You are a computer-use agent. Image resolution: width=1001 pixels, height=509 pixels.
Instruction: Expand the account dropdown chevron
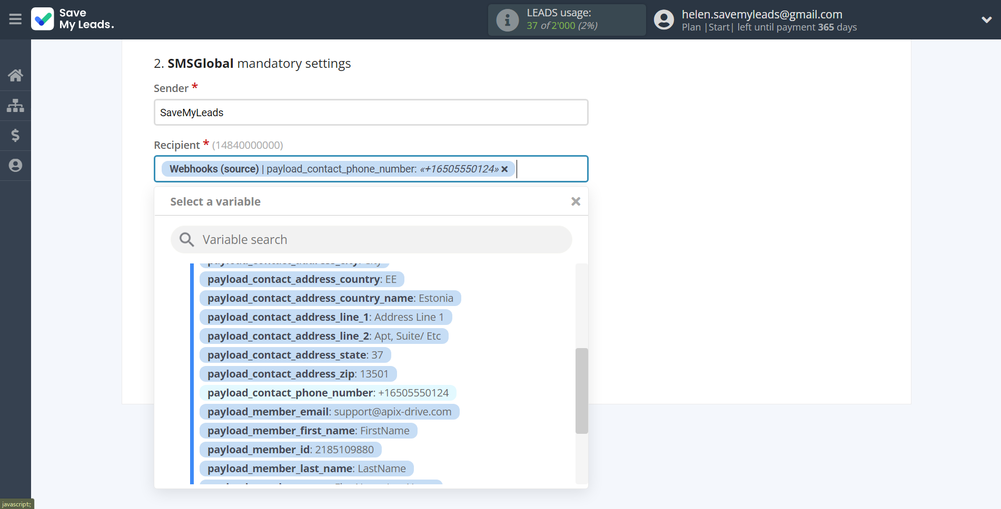coord(986,20)
